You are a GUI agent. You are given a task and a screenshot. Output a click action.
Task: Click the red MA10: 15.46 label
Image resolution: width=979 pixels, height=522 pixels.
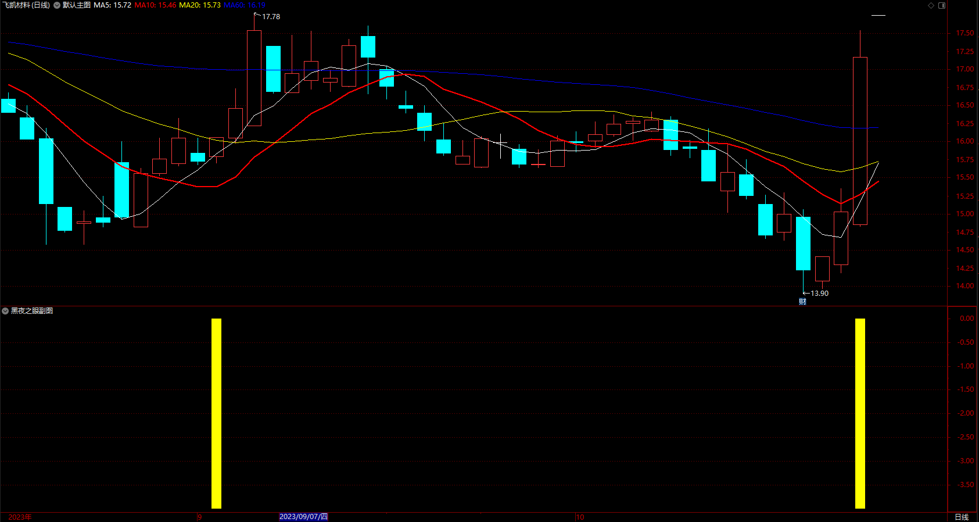point(155,5)
